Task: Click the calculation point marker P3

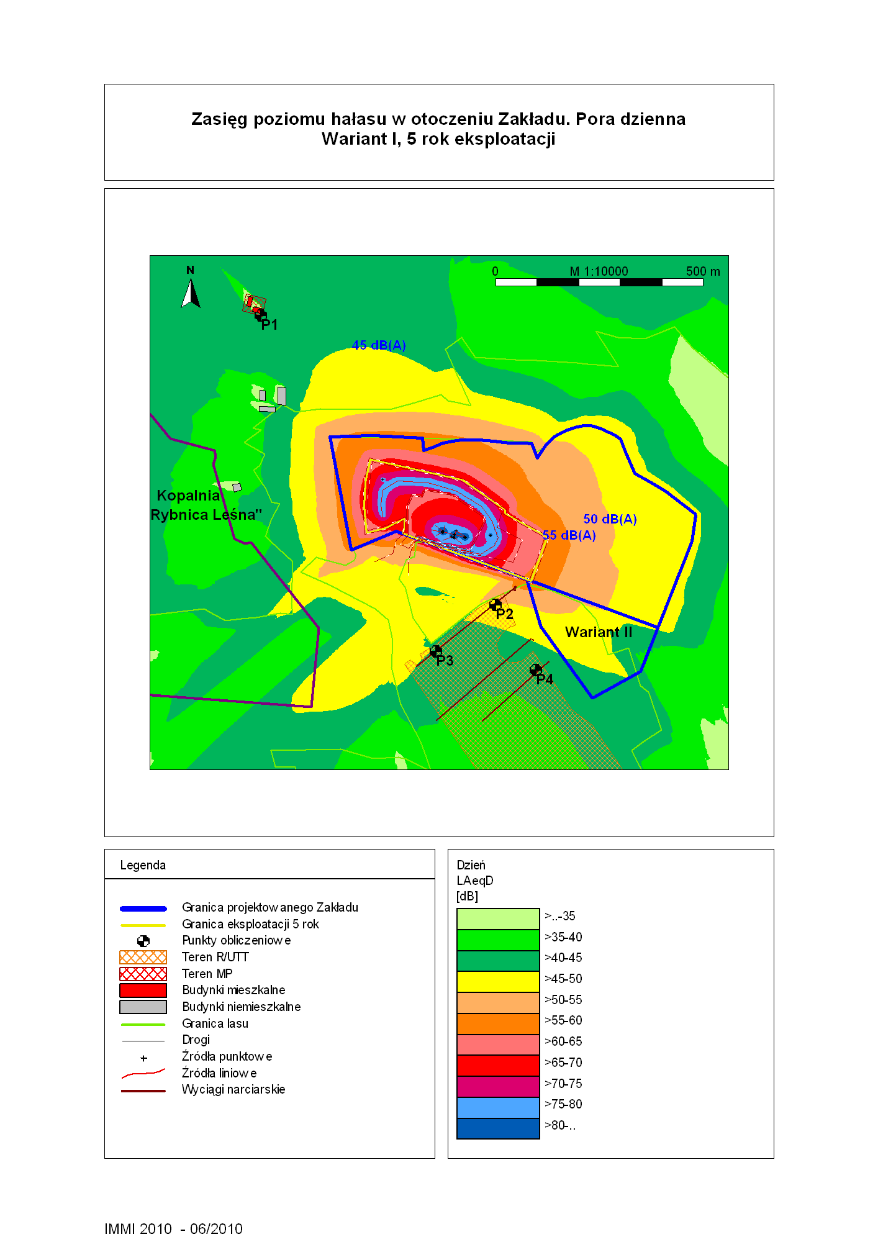Action: coord(436,651)
